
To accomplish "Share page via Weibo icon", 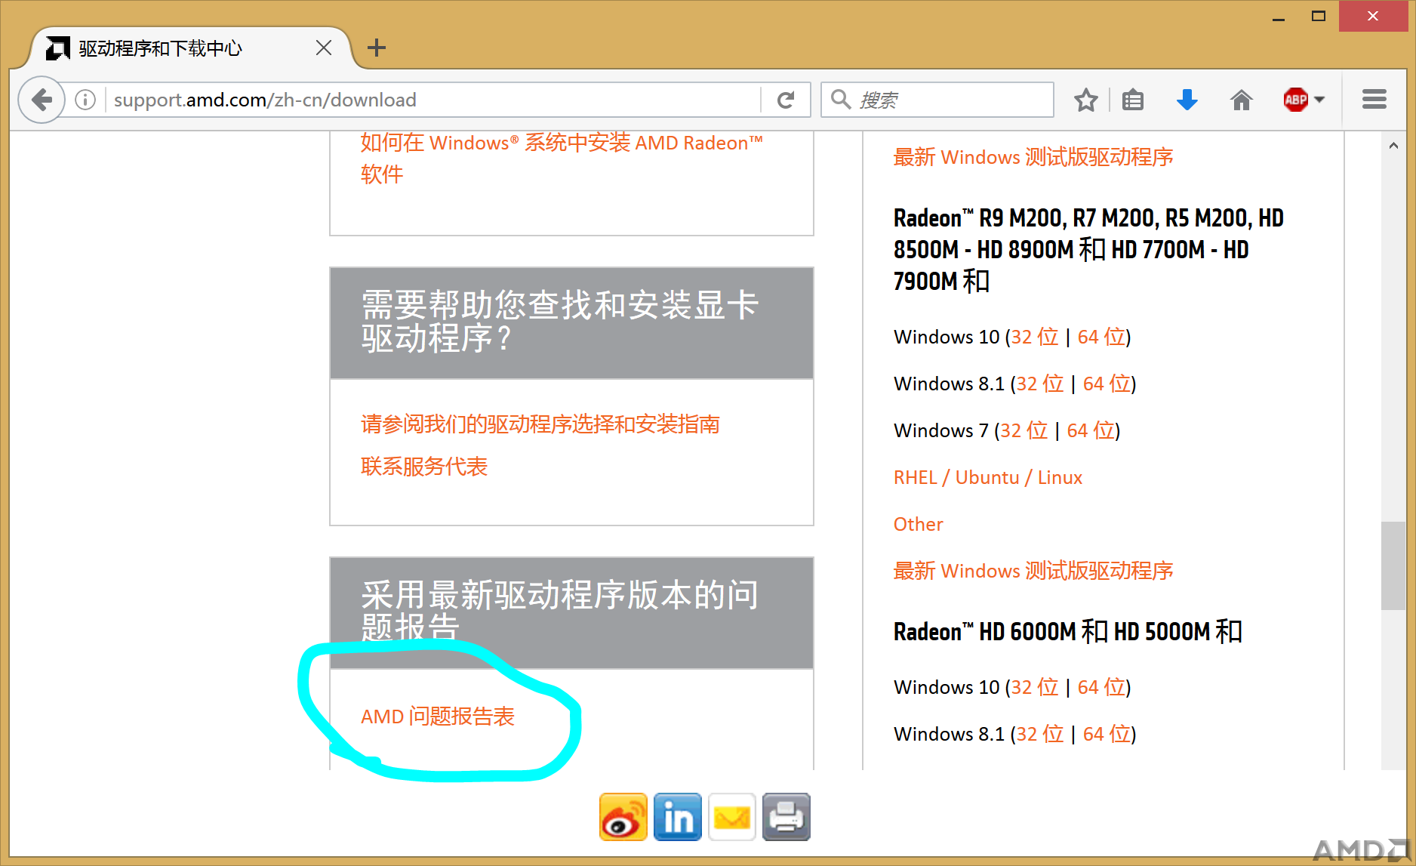I will 623,817.
